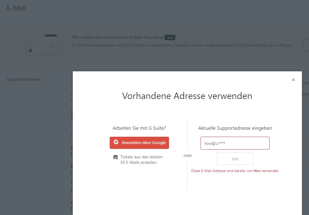Screen dimensions: 309x215
Task: Click the New badge next to E-Mail-Threading
Action: (170, 37)
